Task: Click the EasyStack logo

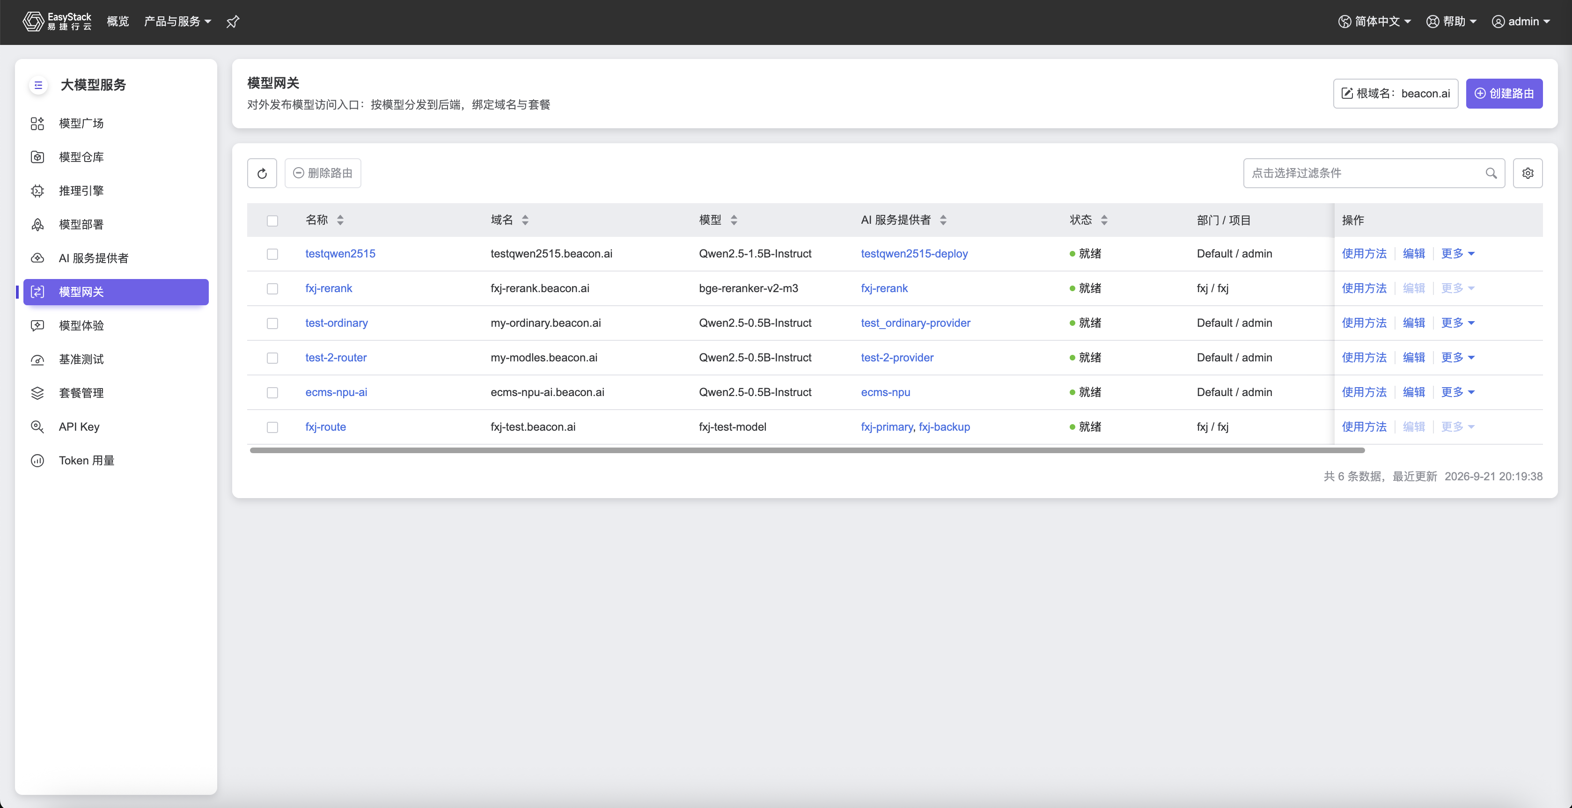Action: pos(57,22)
